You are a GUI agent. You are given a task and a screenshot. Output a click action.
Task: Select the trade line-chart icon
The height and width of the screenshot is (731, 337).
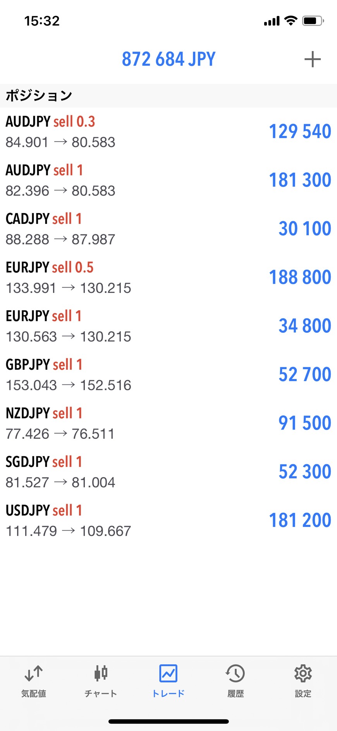pos(168,673)
